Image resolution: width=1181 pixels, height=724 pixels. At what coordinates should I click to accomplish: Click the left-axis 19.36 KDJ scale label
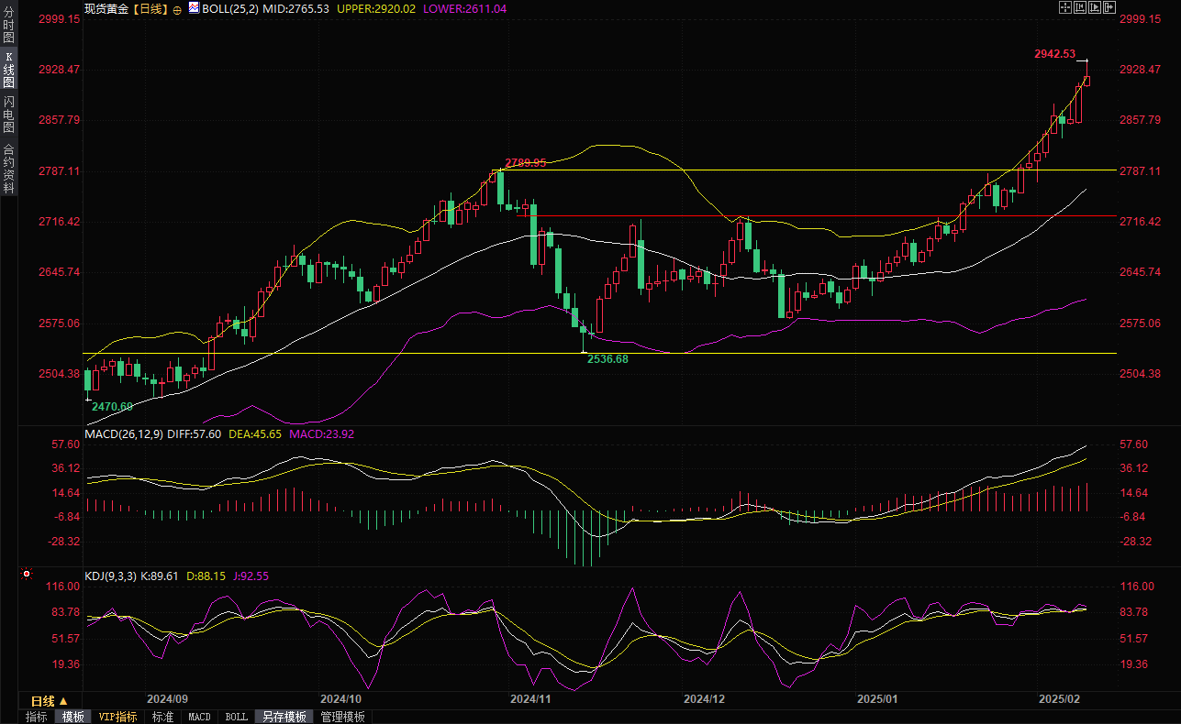[66, 664]
